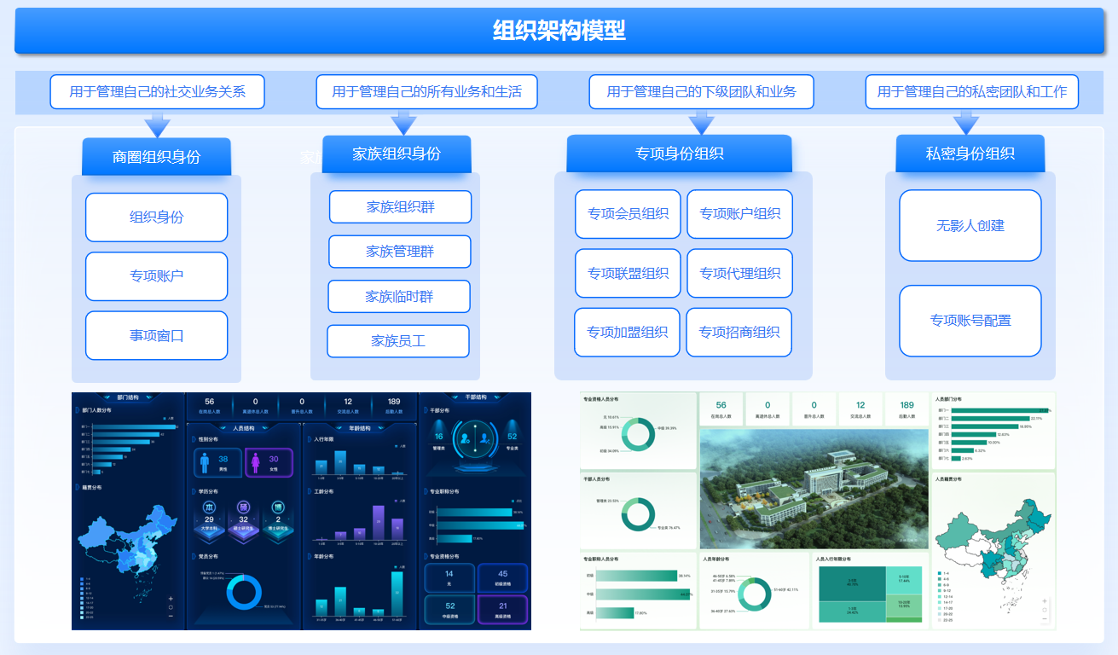Click the 硕 master degree badge icon
The width and height of the screenshot is (1118, 655).
pos(243,507)
